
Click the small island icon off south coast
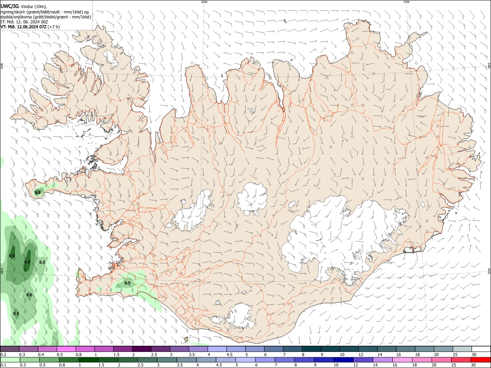click(186, 339)
